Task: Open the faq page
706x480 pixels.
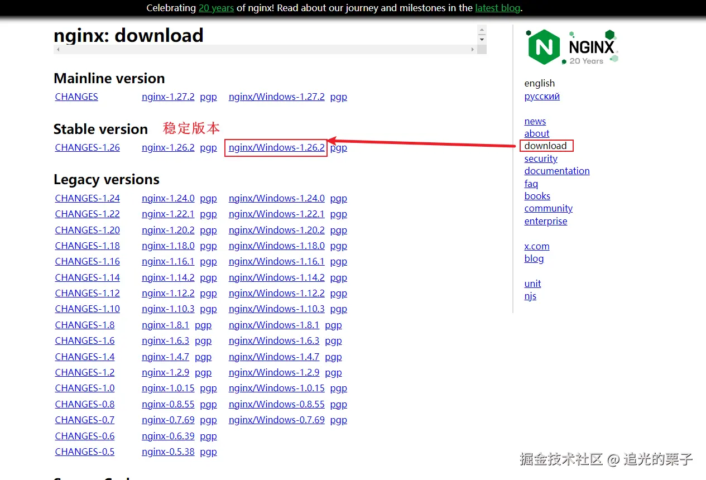Action: [531, 184]
